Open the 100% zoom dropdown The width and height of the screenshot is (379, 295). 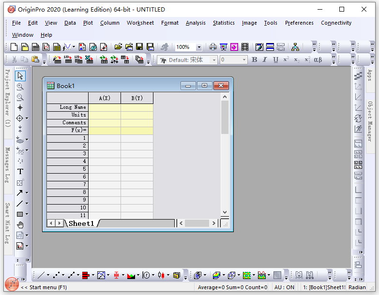(x=199, y=47)
